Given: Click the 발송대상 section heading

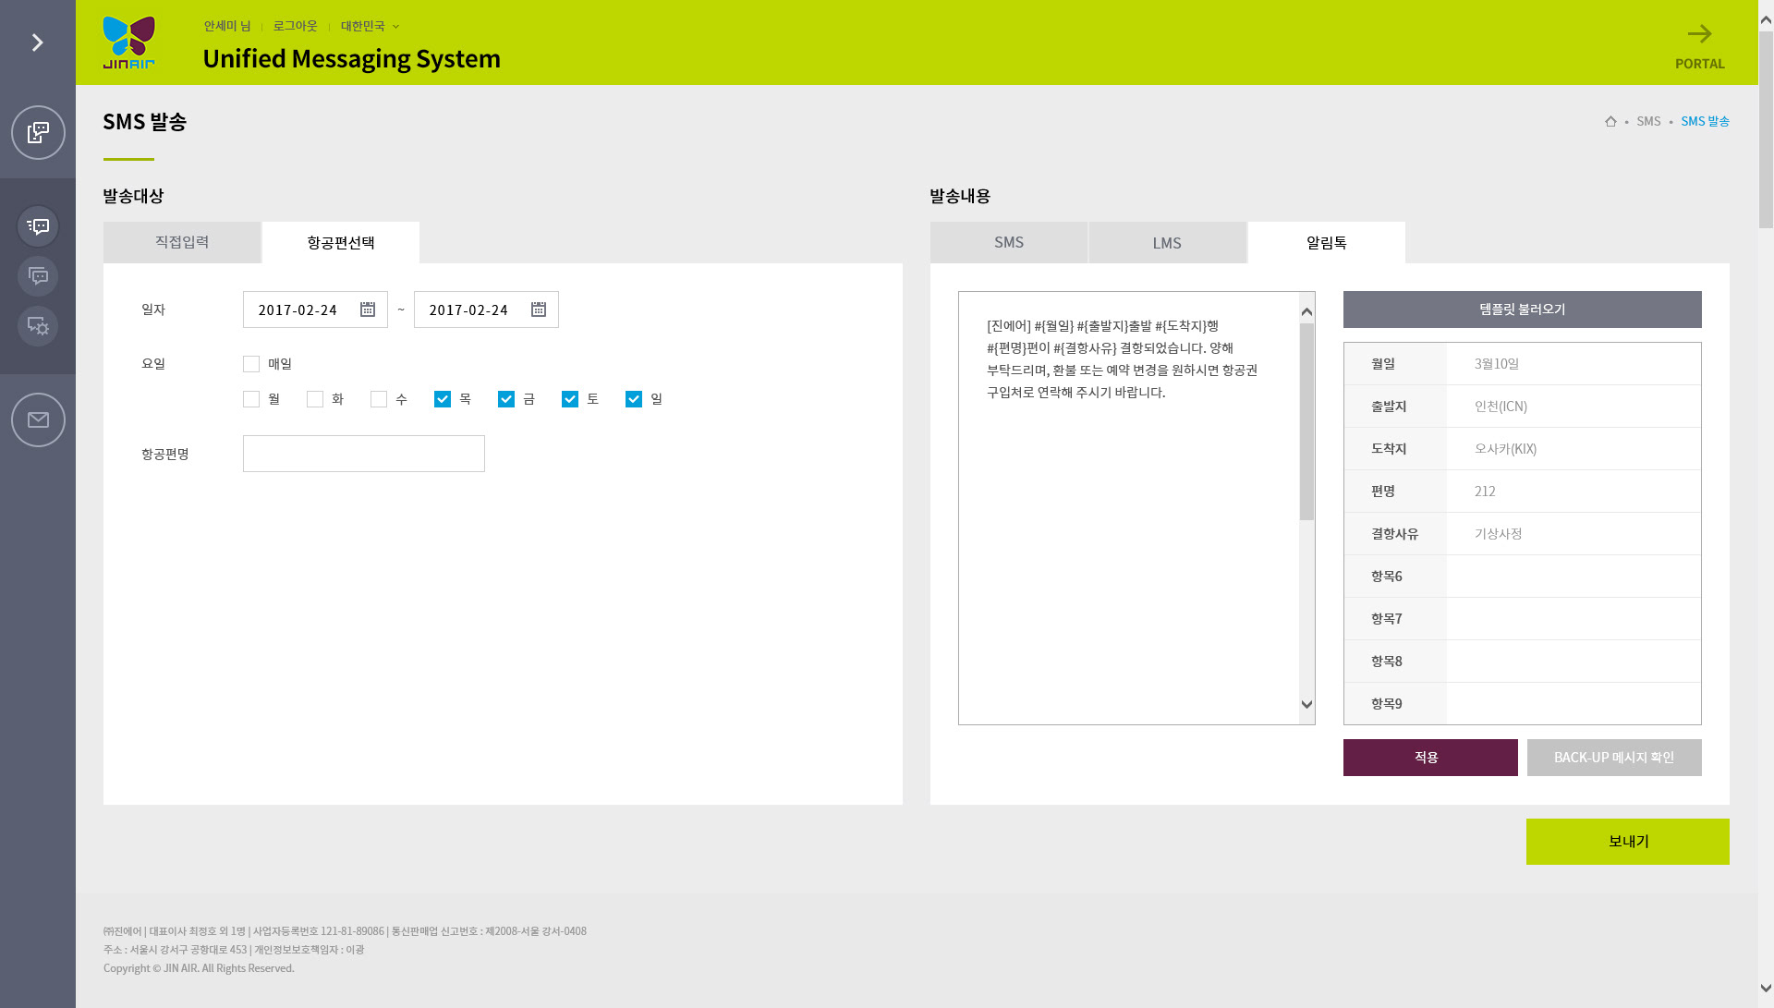Looking at the screenshot, I should pos(133,196).
